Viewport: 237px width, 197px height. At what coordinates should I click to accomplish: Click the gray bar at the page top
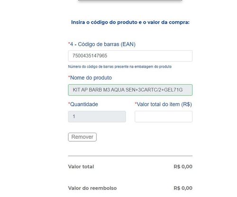(130, 0)
